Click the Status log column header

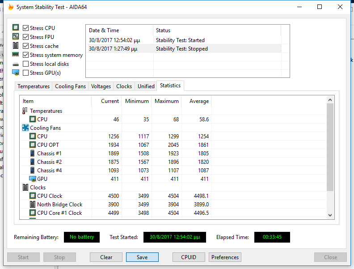tap(217, 30)
